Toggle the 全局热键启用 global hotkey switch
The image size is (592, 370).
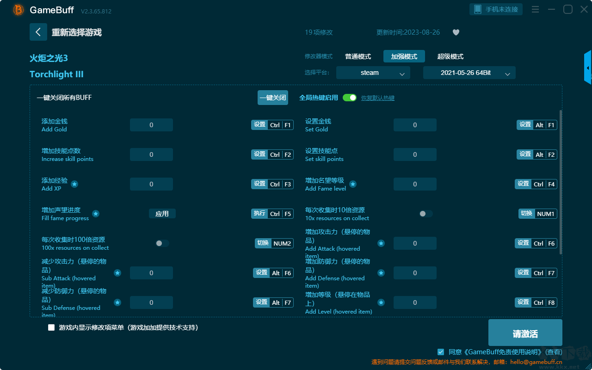coord(350,98)
